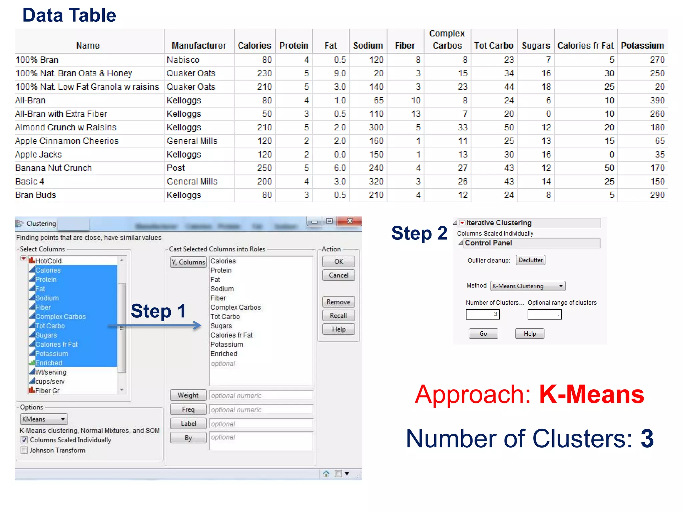Click the continuous icon beside Sugars
Image resolution: width=683 pixels, height=512 pixels.
[x=32, y=335]
